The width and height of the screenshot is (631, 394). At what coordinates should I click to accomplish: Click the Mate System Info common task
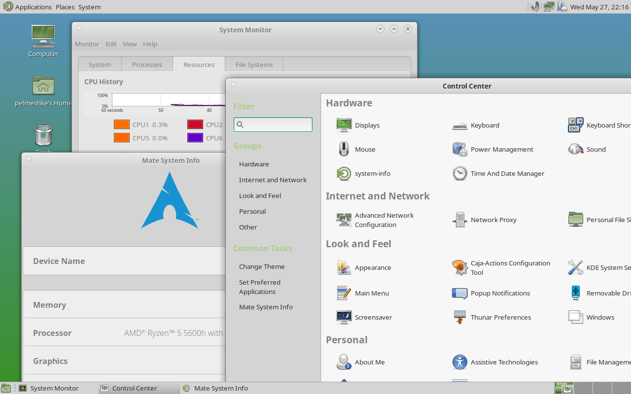(x=266, y=307)
